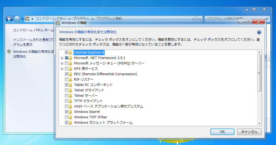The image size is (276, 145).
Task: Minimize the Windows の機能 dialog
Action: (x=241, y=22)
